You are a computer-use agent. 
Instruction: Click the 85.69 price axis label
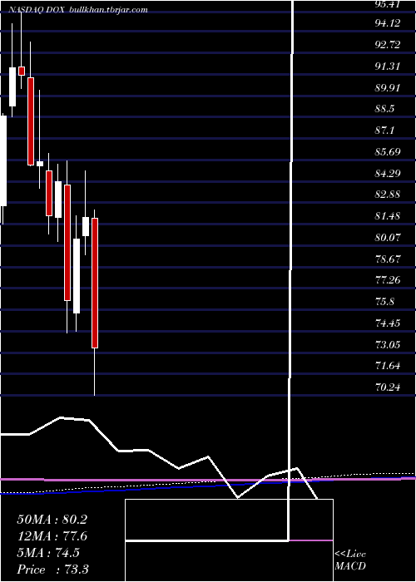pos(388,152)
